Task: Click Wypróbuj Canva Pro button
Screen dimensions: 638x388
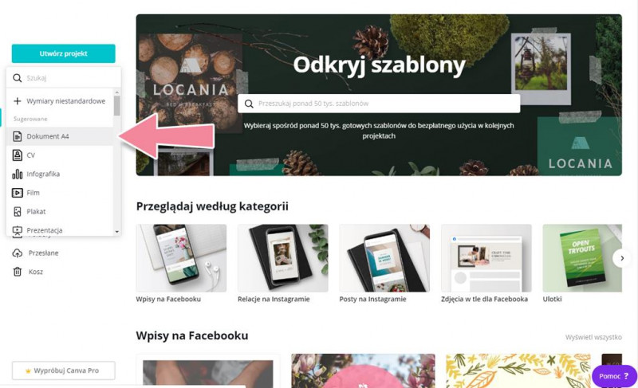Action: [x=64, y=370]
